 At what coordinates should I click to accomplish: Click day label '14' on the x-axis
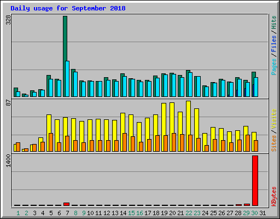pyautogui.click(x=123, y=213)
